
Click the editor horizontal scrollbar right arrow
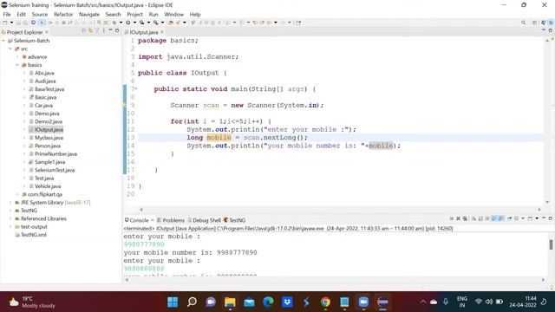(539, 210)
